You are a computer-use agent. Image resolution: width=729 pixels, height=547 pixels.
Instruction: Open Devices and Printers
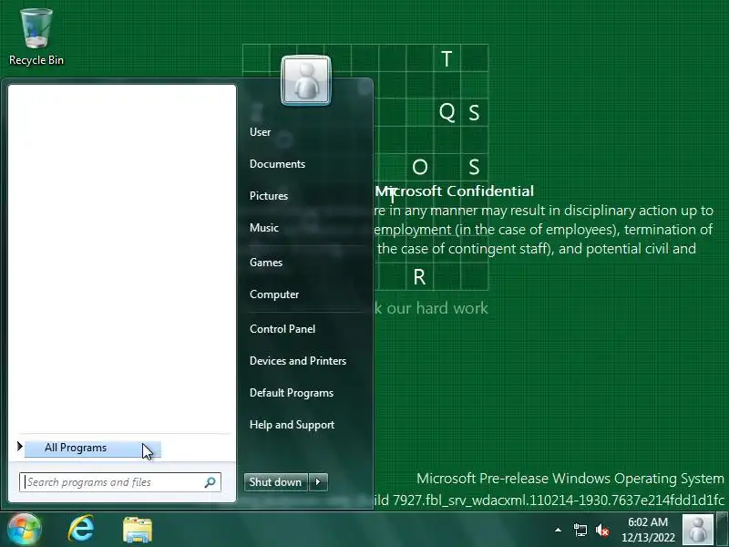point(298,361)
